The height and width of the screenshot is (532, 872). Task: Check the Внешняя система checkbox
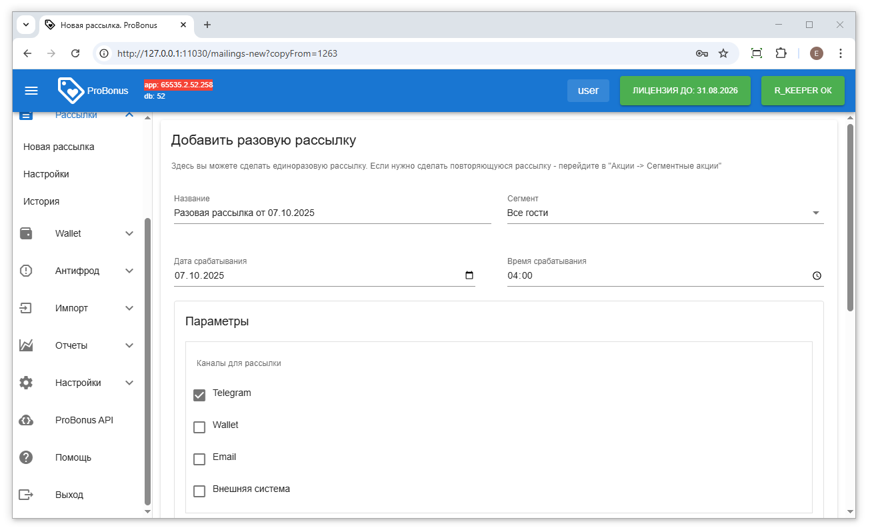[x=199, y=491]
